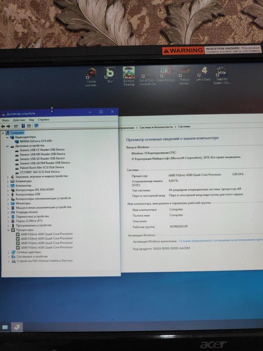Click the blue Help icon in the toolbar

[23, 126]
